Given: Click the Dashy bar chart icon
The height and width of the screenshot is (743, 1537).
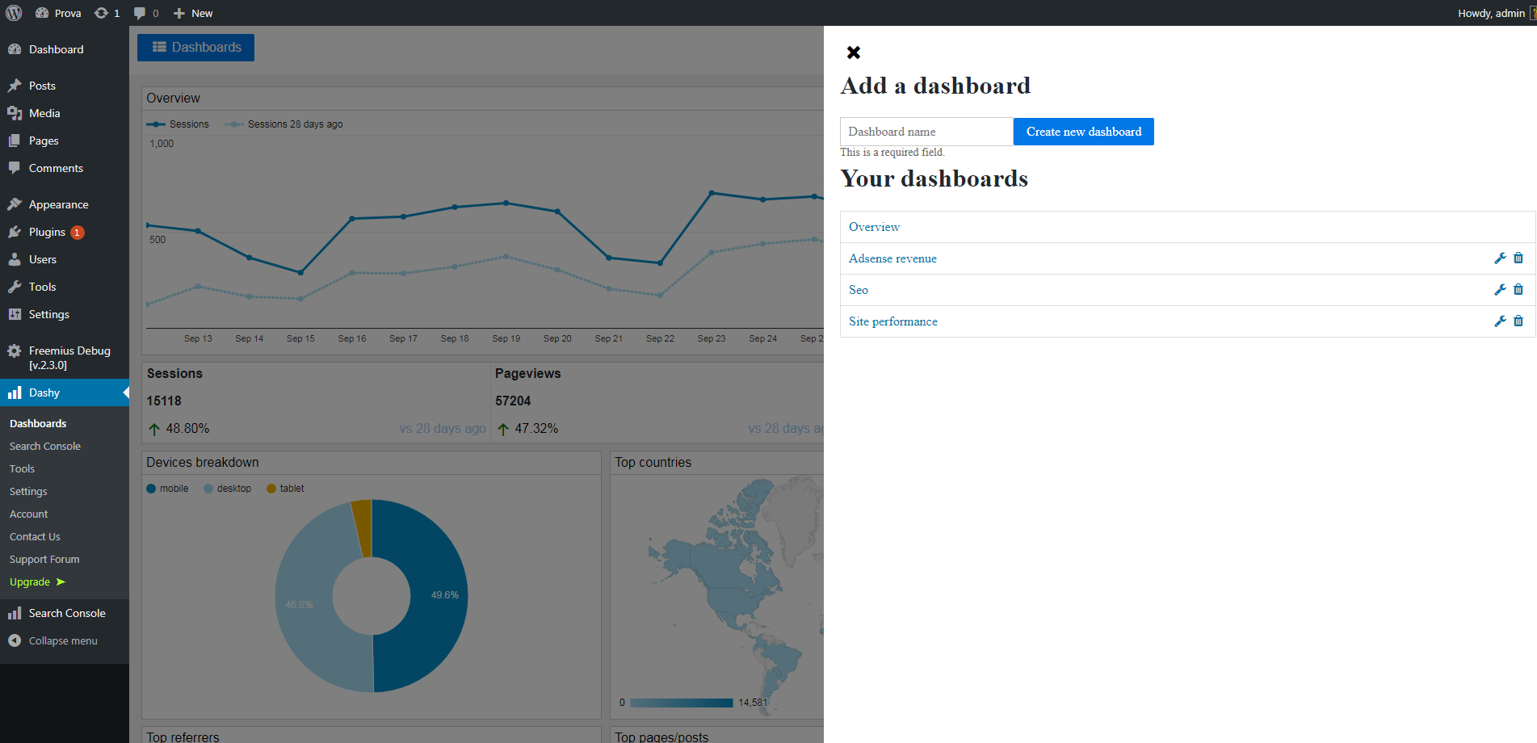Looking at the screenshot, I should coord(15,392).
